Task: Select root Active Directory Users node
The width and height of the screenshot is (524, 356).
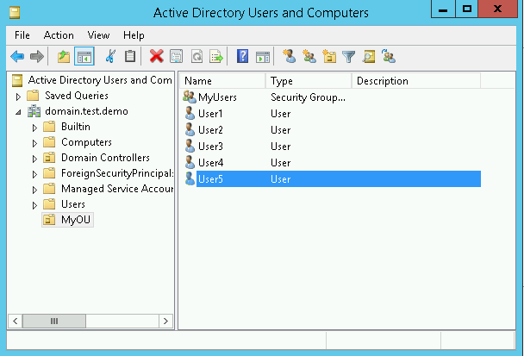Action: 100,80
